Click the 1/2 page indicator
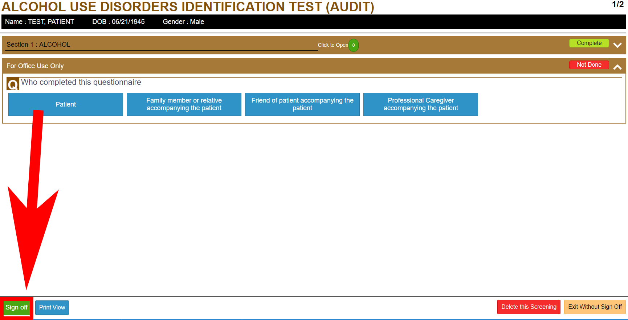This screenshot has height=320, width=628. 617,5
